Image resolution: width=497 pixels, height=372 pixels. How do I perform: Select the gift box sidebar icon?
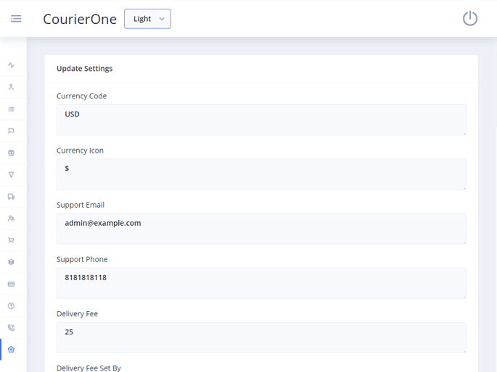(12, 153)
